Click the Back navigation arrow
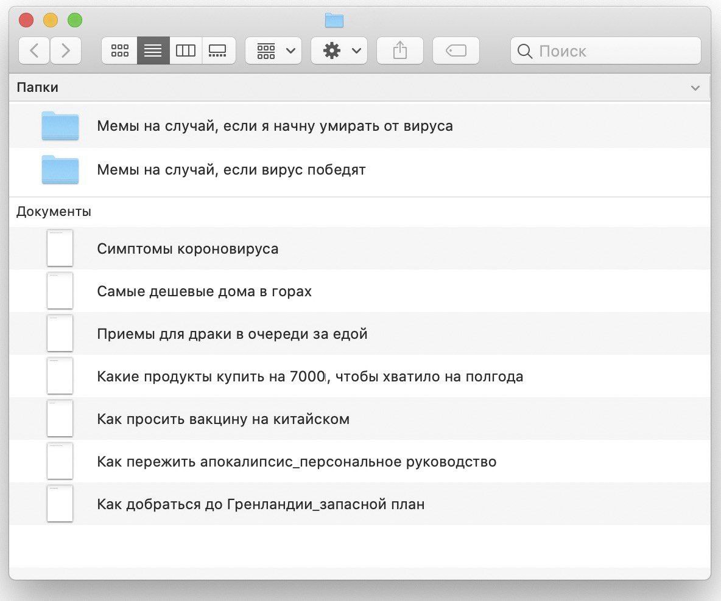The width and height of the screenshot is (721, 601). click(x=34, y=51)
